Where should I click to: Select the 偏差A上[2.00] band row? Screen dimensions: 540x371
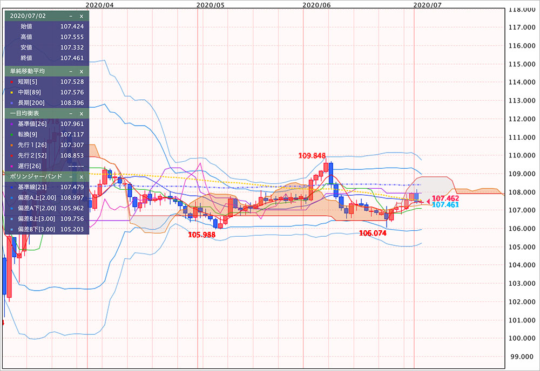point(46,197)
